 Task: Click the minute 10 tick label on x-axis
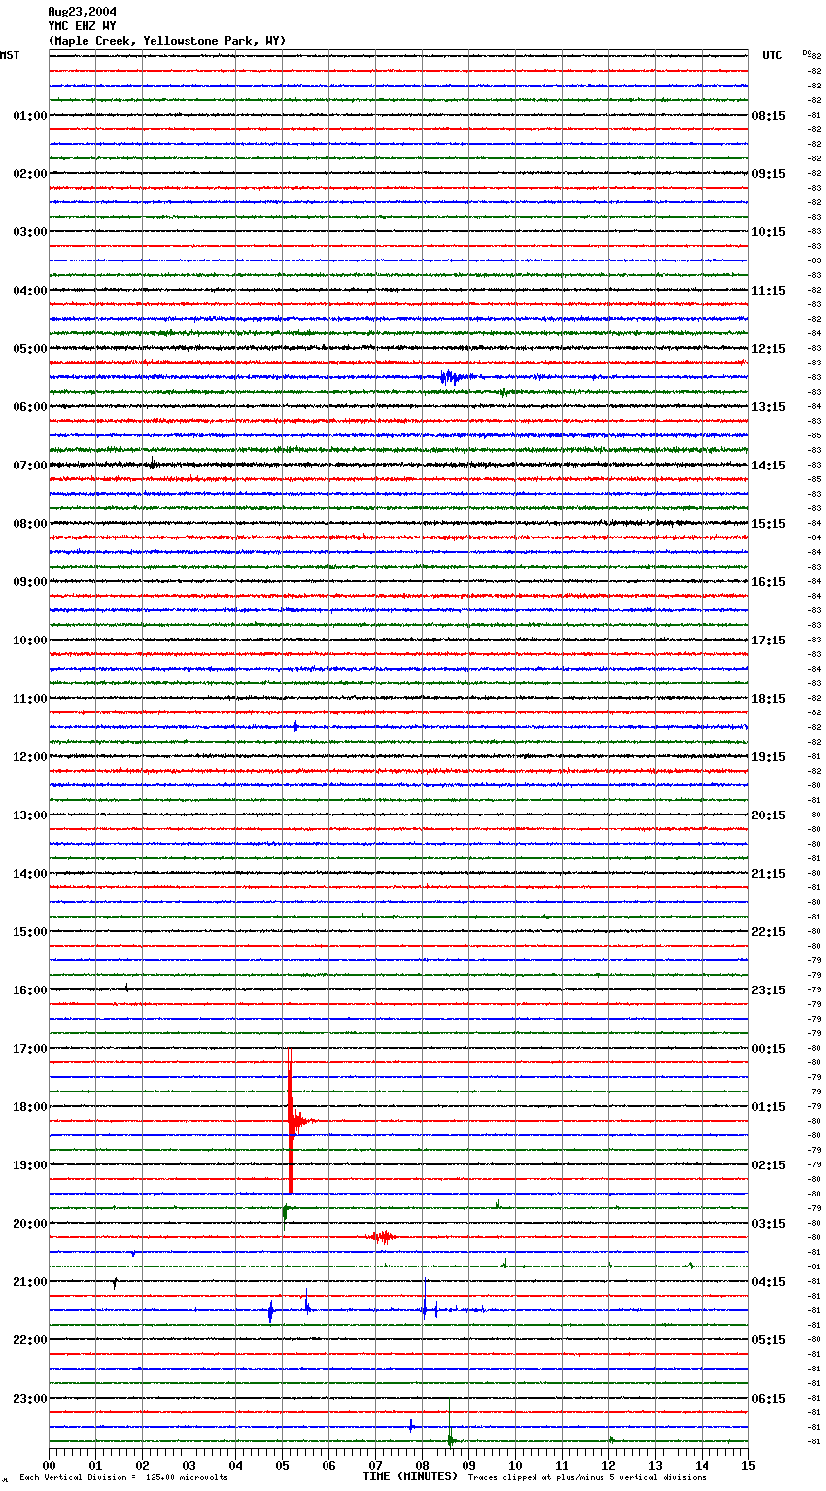515,1465
